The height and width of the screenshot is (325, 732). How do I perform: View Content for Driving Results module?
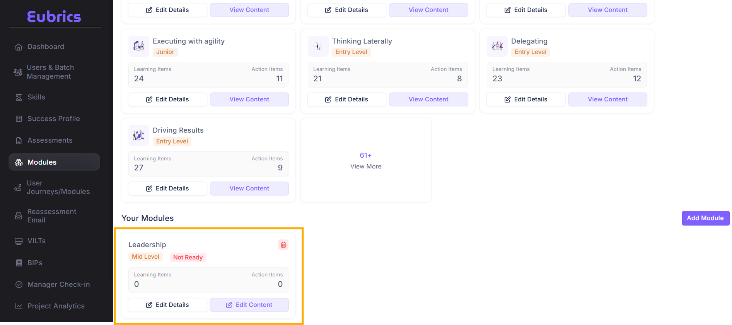click(x=249, y=189)
